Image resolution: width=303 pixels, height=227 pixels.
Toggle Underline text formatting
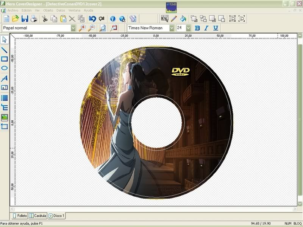(216, 28)
